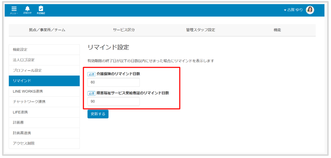
Task: Open 計画書 sidebar item
Action: tap(44, 123)
